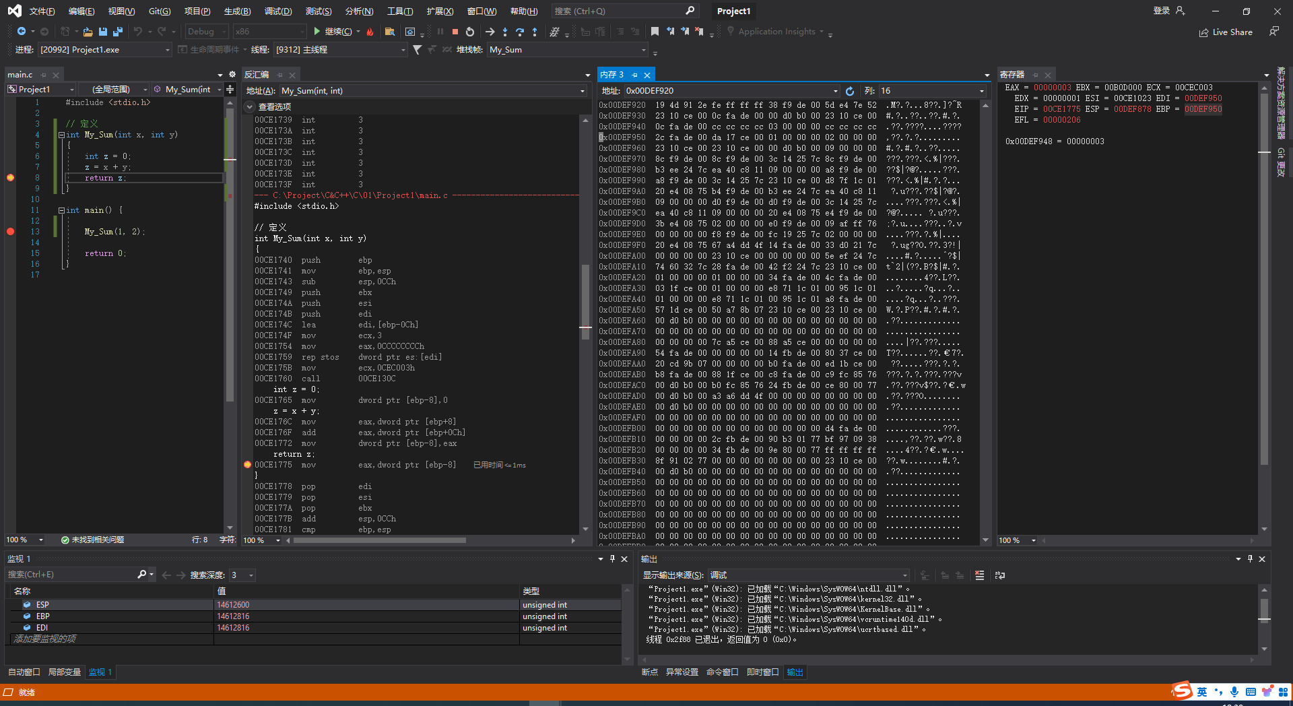Toggle bookmark on the current line

pos(655,32)
